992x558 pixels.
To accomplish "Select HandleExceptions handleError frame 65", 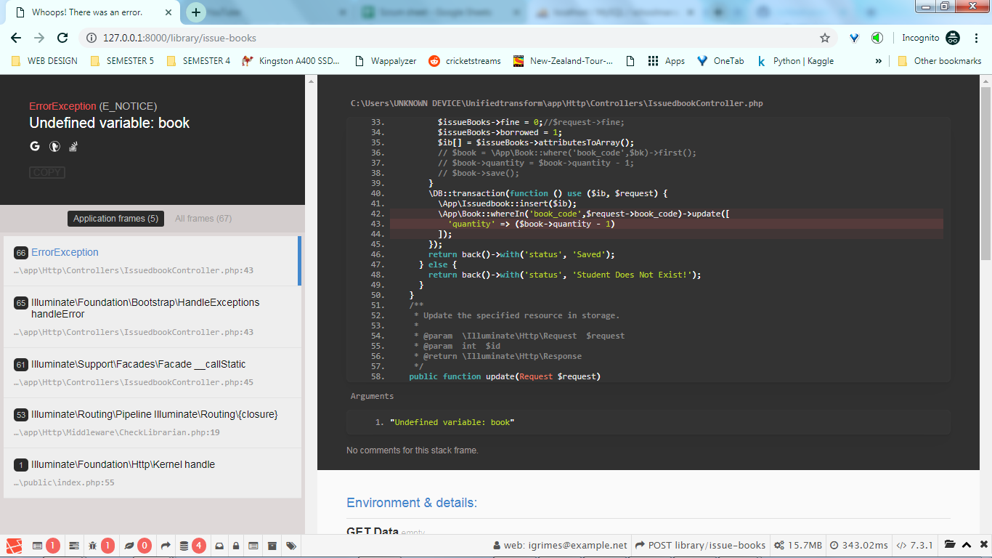I will (153, 317).
